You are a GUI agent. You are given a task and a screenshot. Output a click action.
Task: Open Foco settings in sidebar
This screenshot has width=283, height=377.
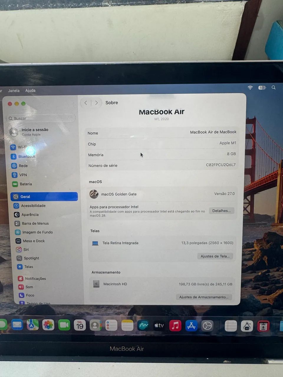tap(27, 295)
